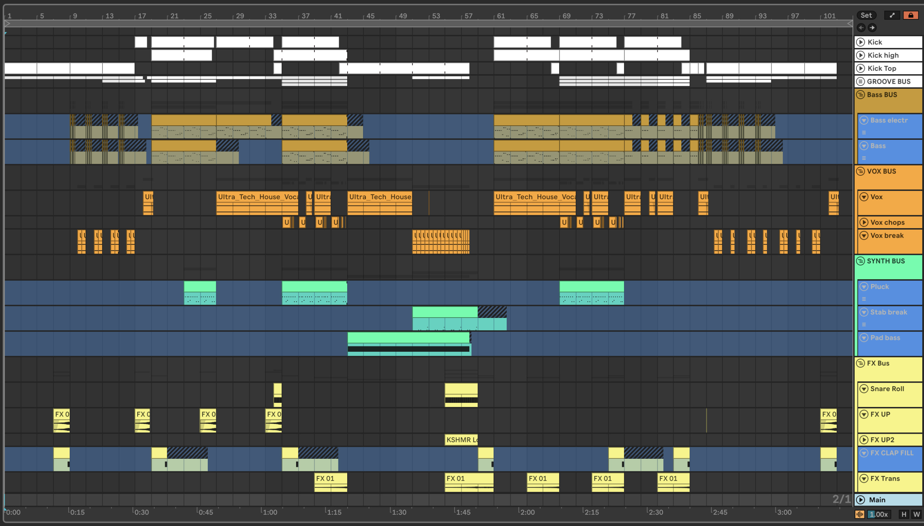Select the FX Bus track header
The image size is (924, 526).
point(888,369)
